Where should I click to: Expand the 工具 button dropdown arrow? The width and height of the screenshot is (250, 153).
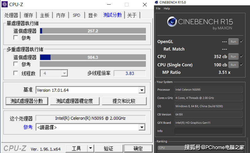click(90, 148)
